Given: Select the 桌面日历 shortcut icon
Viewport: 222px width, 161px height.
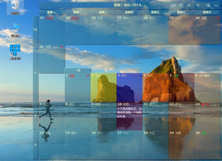Looking at the screenshot, I should pyautogui.click(x=15, y=52).
